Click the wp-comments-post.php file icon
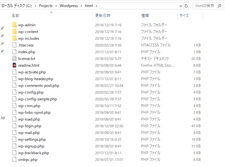Viewport: 225px width, 167px height. pyautogui.click(x=14, y=86)
